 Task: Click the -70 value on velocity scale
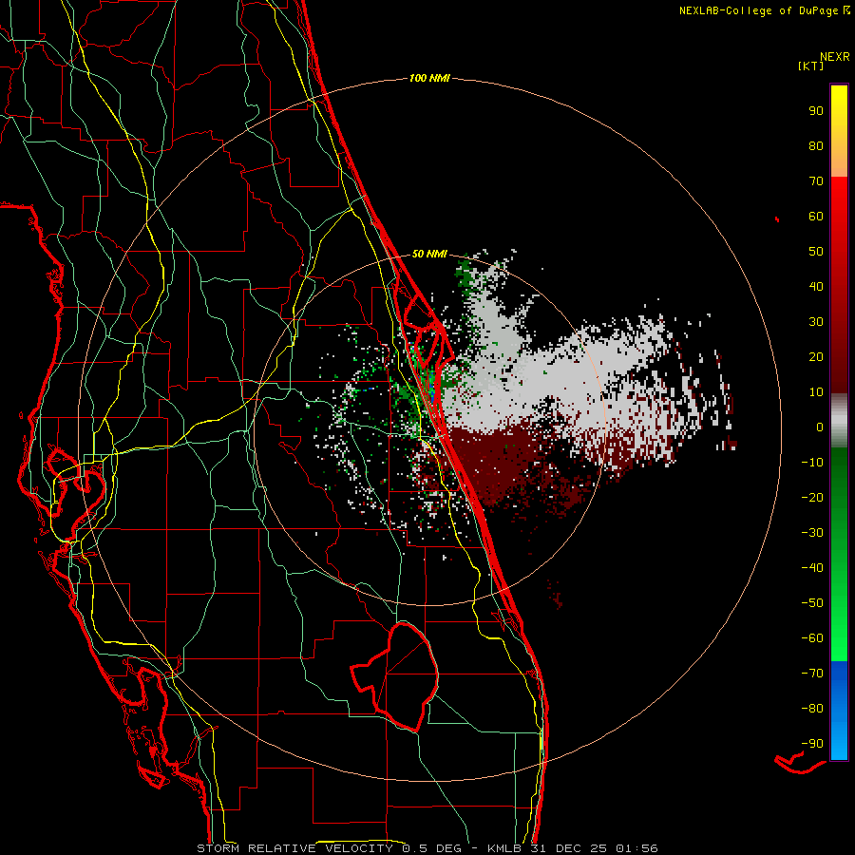812,674
